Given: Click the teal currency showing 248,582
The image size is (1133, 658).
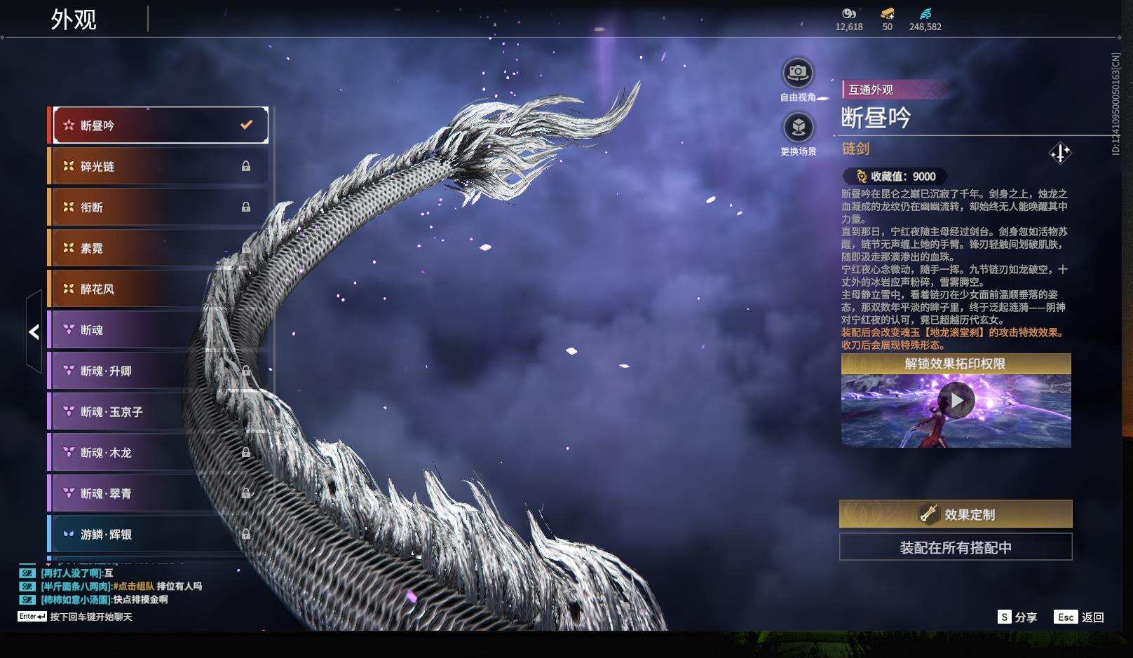Looking at the screenshot, I should (x=925, y=13).
